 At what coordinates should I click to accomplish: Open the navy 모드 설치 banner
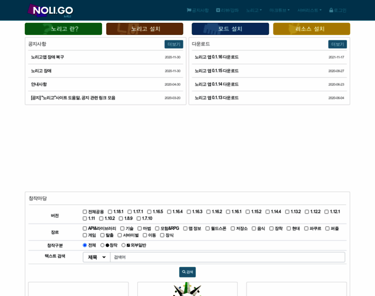tap(230, 29)
